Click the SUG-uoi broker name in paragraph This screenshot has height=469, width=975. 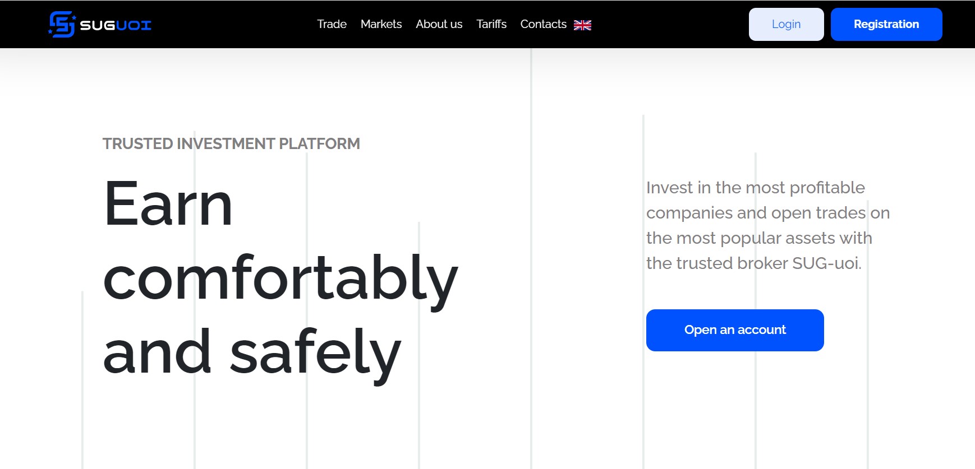[x=827, y=263]
